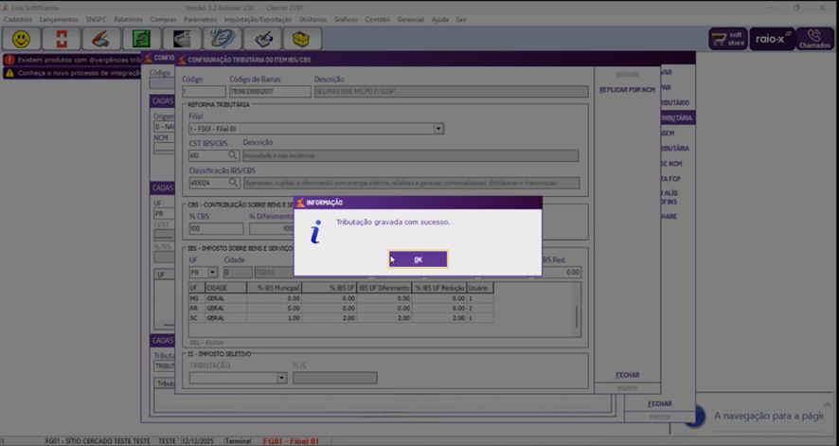Click the 'IBS UF Diferimento' column header
Image resolution: width=839 pixels, height=446 pixels.
pyautogui.click(x=384, y=288)
